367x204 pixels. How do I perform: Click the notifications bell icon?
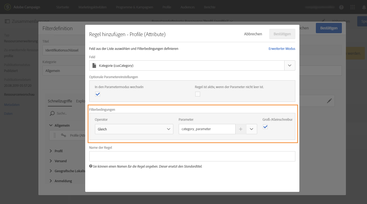coord(364,7)
